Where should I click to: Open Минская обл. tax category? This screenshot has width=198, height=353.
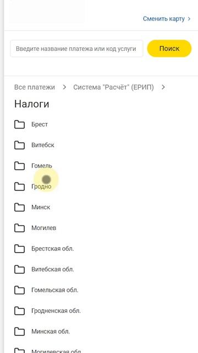pyautogui.click(x=51, y=331)
